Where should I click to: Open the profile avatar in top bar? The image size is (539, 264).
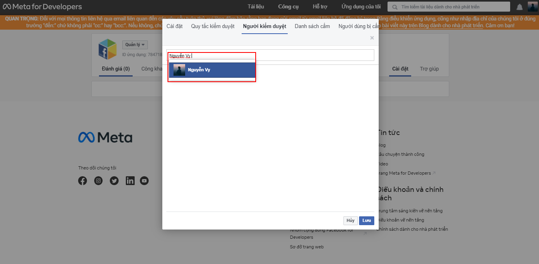click(x=533, y=7)
